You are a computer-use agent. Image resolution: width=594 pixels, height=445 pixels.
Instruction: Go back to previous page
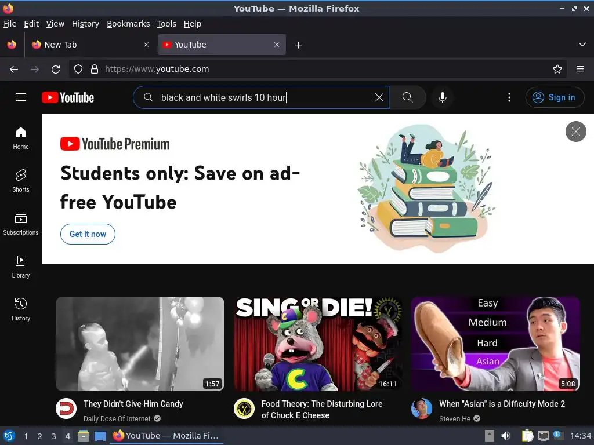[14, 70]
